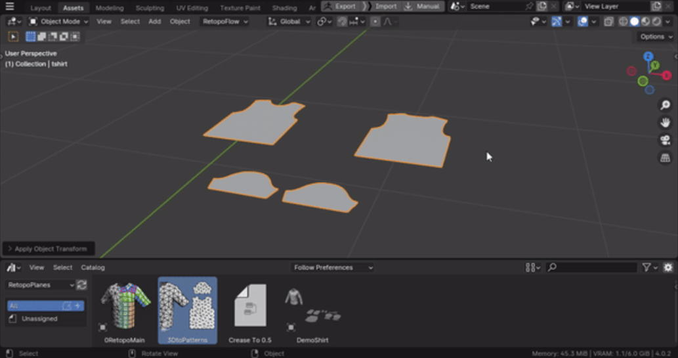The image size is (678, 358).
Task: Toggle snapping magnet icon
Action: 342,21
